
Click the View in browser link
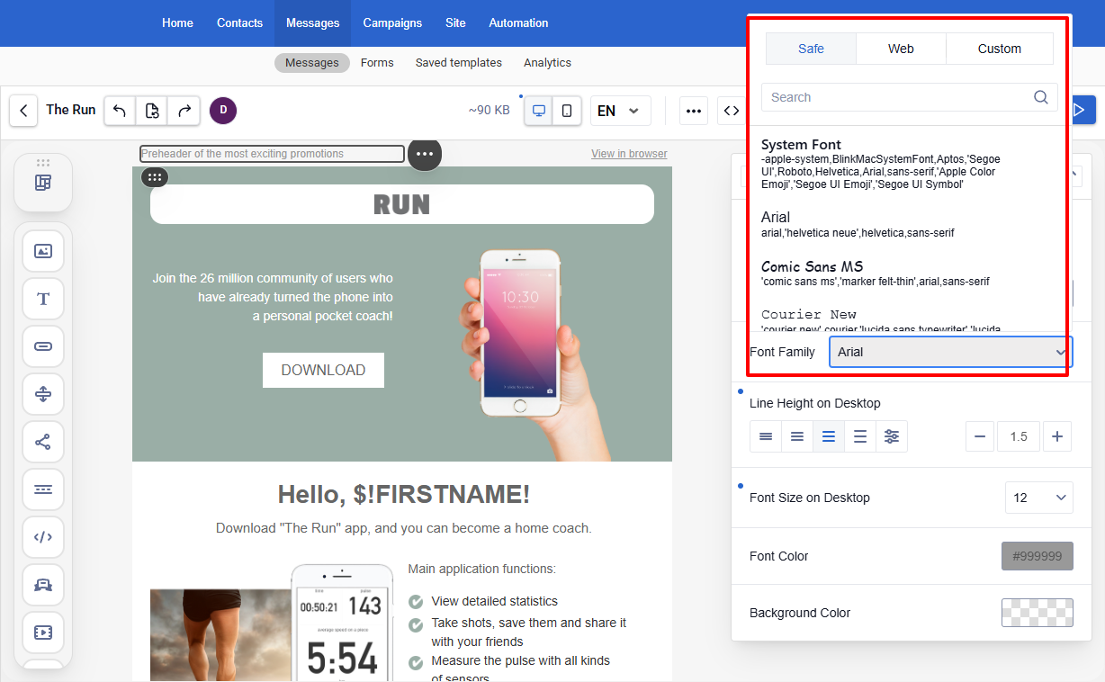coord(629,154)
